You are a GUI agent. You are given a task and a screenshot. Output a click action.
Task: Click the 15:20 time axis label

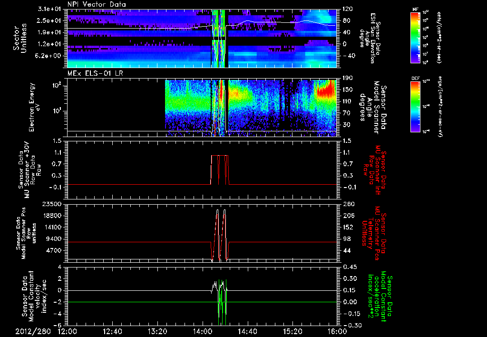pos(292,331)
